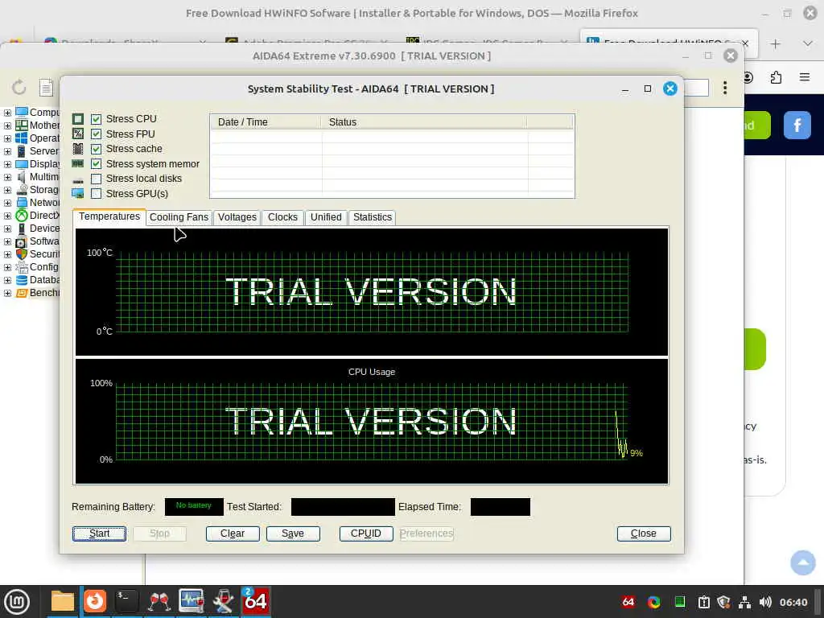Image resolution: width=824 pixels, height=618 pixels.
Task: Click the AIDA64 refresh toolbar icon
Action: (x=19, y=87)
